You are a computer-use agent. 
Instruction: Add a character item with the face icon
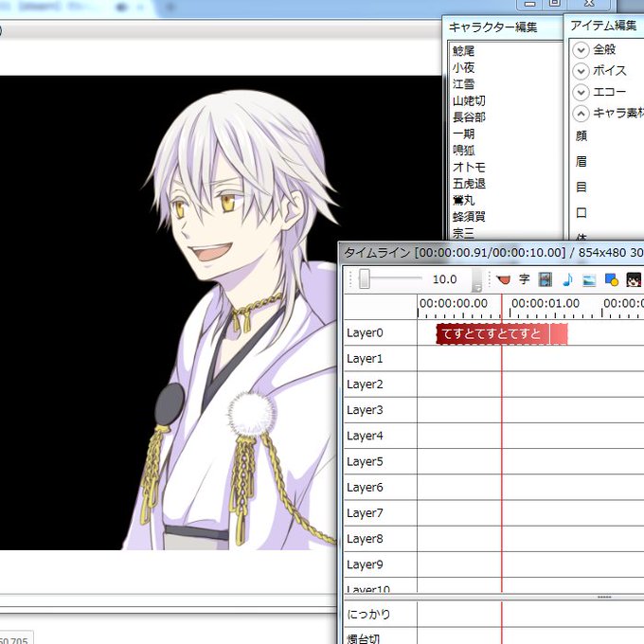pyautogui.click(x=634, y=279)
